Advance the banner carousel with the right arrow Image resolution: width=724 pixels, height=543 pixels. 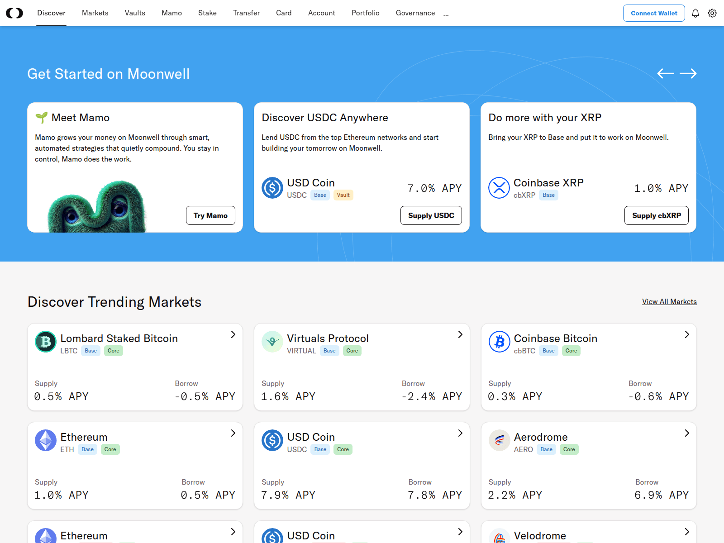click(x=689, y=73)
